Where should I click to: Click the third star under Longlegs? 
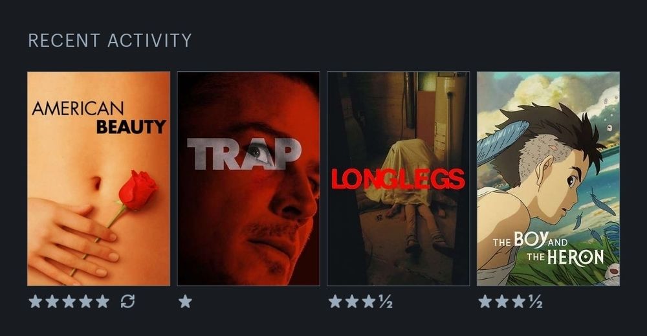pyautogui.click(x=369, y=301)
